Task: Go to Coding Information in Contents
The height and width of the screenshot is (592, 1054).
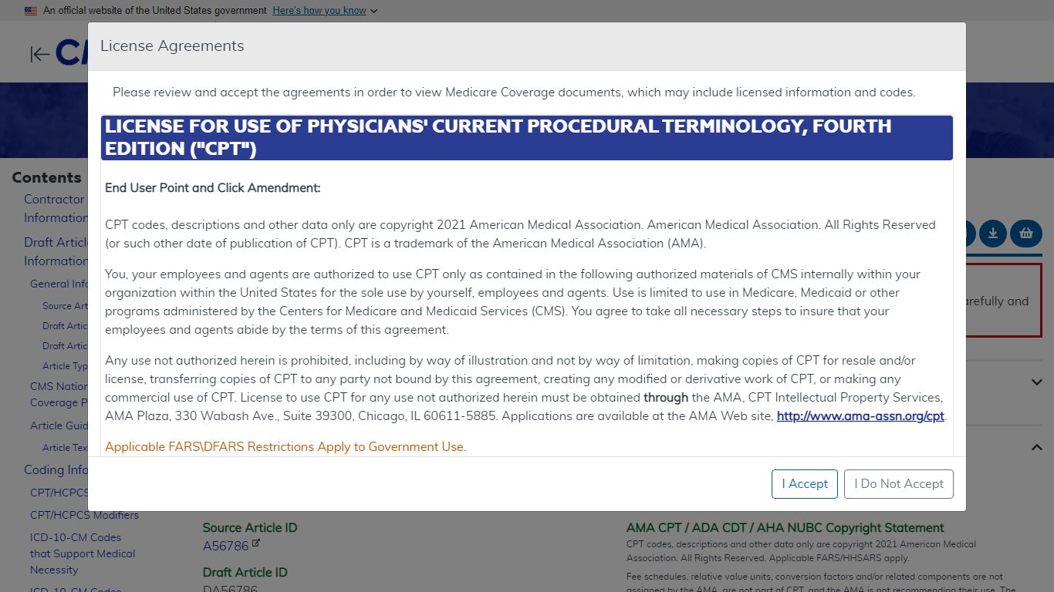Action: [56, 469]
